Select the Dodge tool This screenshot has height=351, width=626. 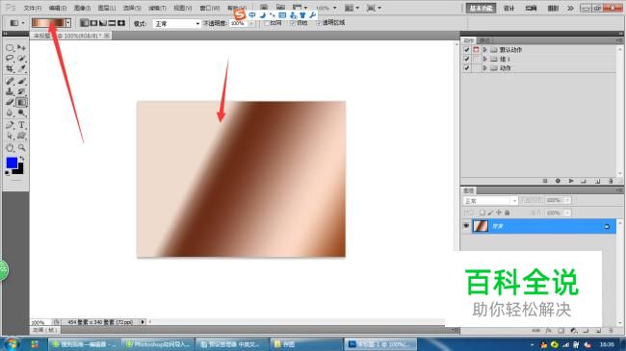[21, 113]
